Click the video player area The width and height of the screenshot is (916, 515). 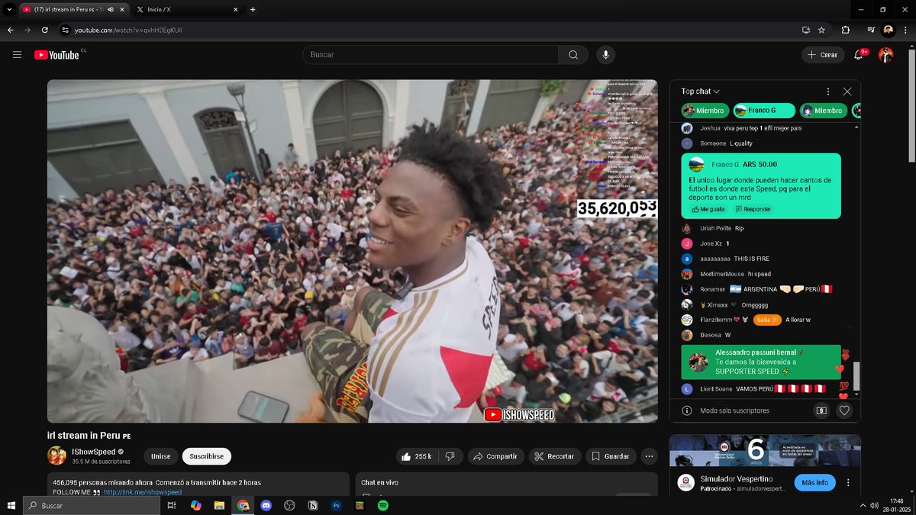[x=352, y=251]
